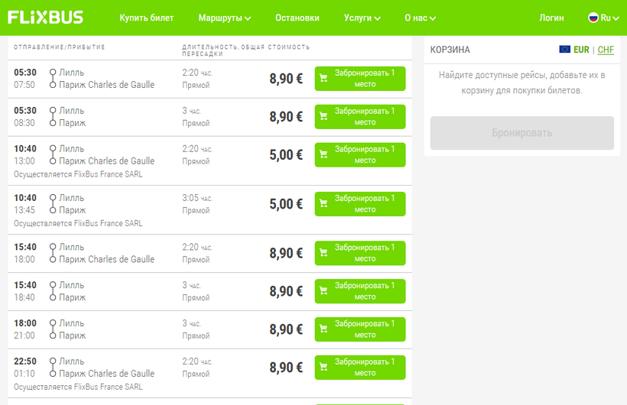Click cart icon for 05:30 Charles de Gaulle trip
627x405 pixels.
(x=323, y=79)
